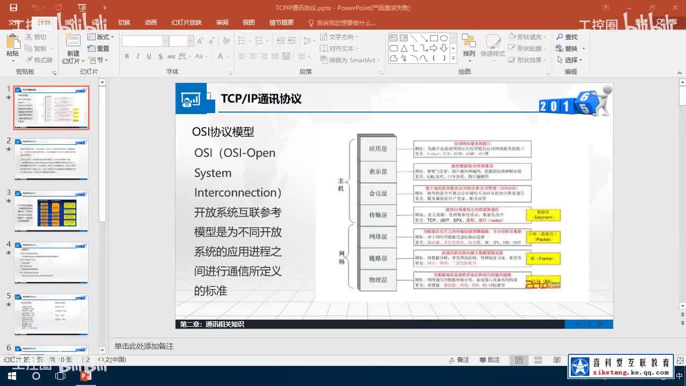Click the Increase Font Size icon
The width and height of the screenshot is (686, 386).
tap(200, 41)
